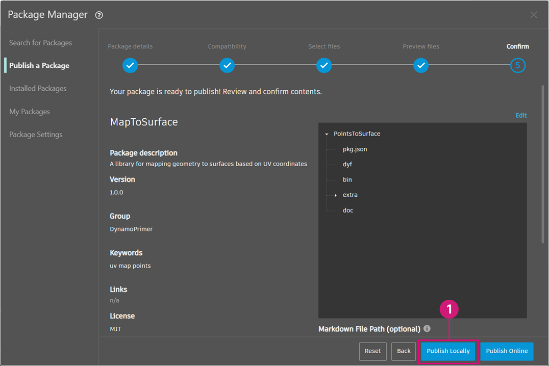
Task: Click the Confirm step number 5 circle
Action: click(517, 65)
